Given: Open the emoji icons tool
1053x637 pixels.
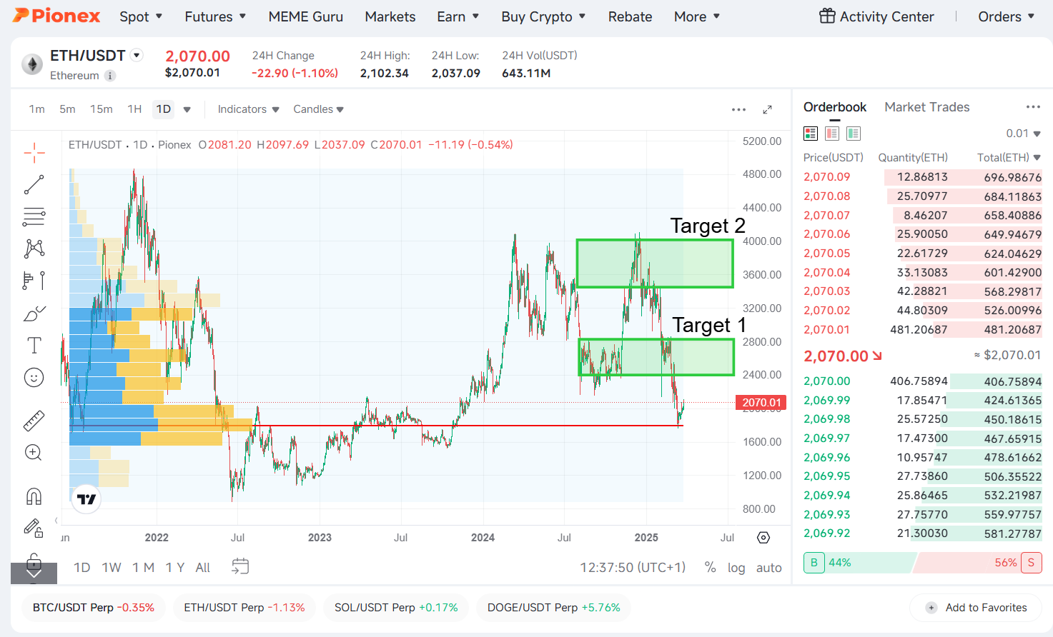Looking at the screenshot, I should [34, 377].
